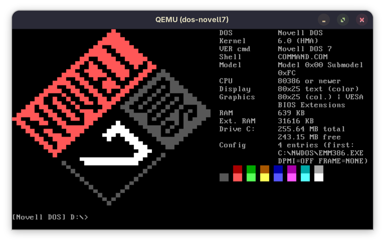Click the cyan color swatch
The image size is (385, 243).
point(305,173)
